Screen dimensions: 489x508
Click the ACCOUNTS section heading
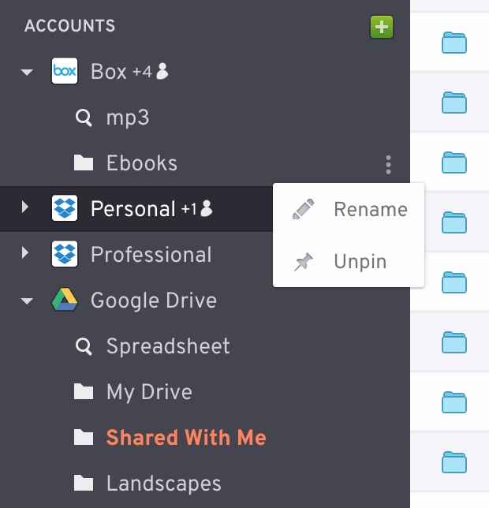tap(69, 25)
